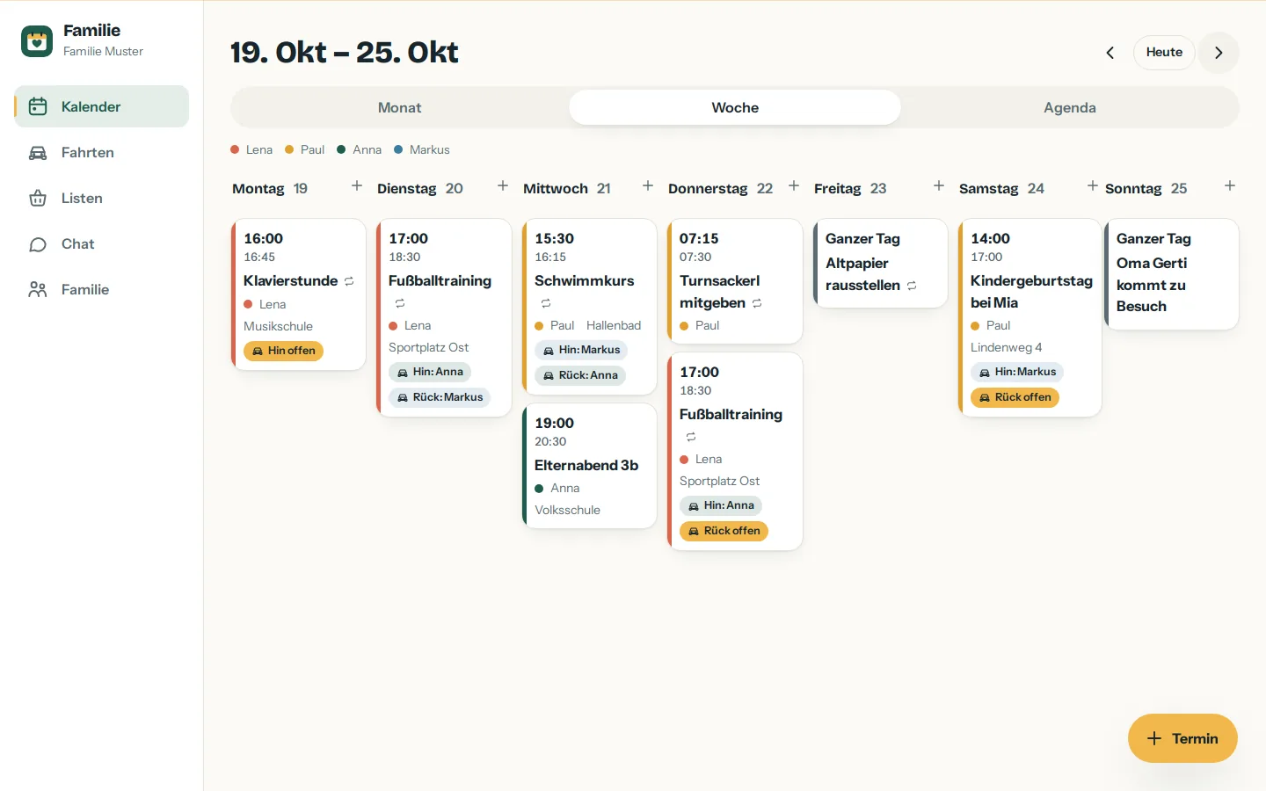Viewport: 1266px width, 791px height.
Task: Open the Altpapier rausstellen event
Action: point(881,263)
